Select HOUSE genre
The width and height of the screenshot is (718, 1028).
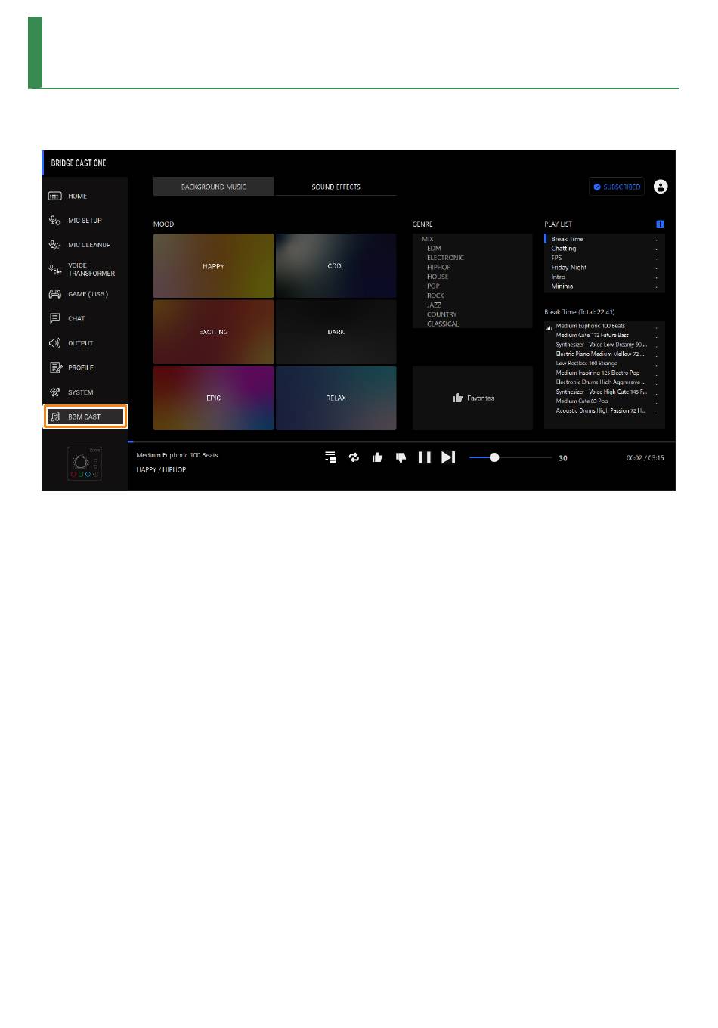[438, 277]
